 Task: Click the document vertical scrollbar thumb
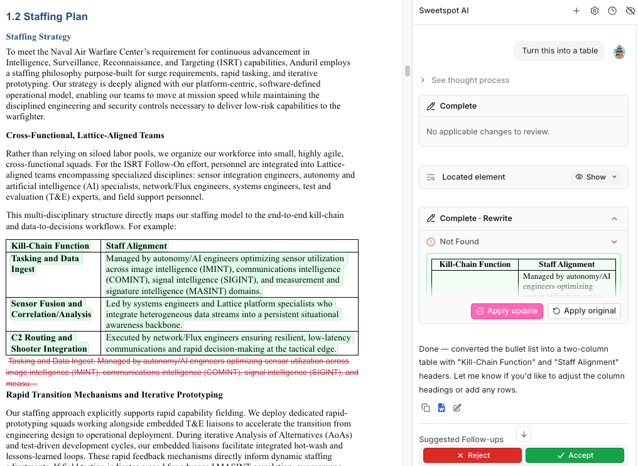point(408,71)
